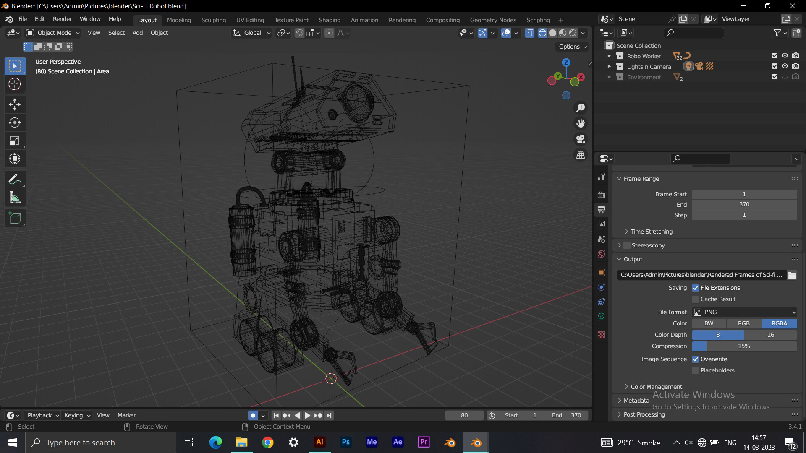Adjust the Compression slider
This screenshot has width=806, height=453.
point(744,346)
